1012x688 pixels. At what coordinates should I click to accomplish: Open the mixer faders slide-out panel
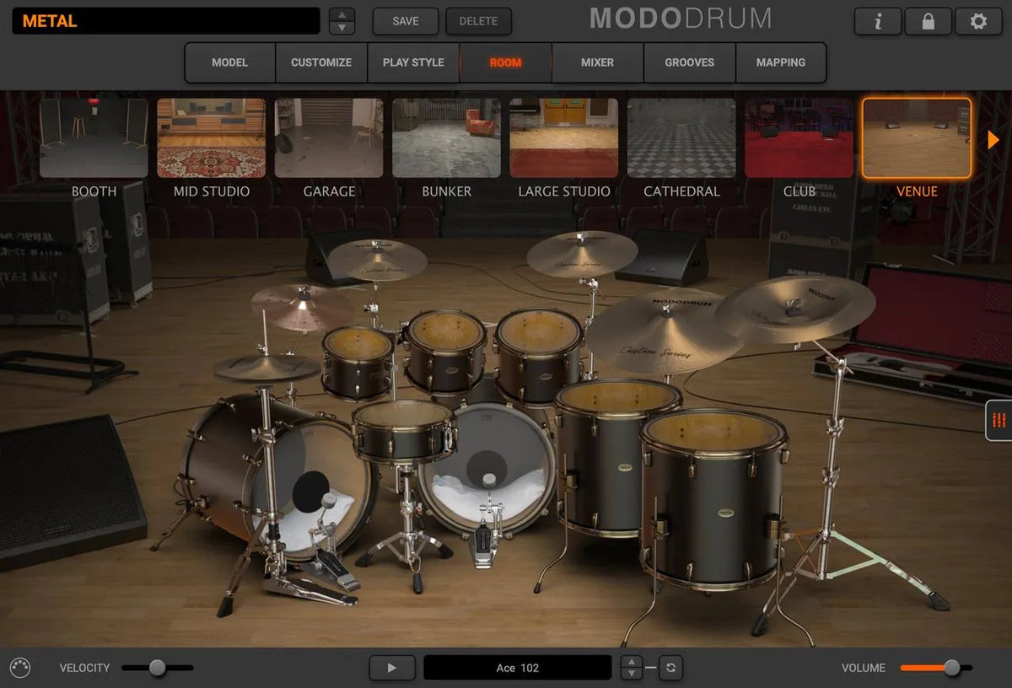999,421
